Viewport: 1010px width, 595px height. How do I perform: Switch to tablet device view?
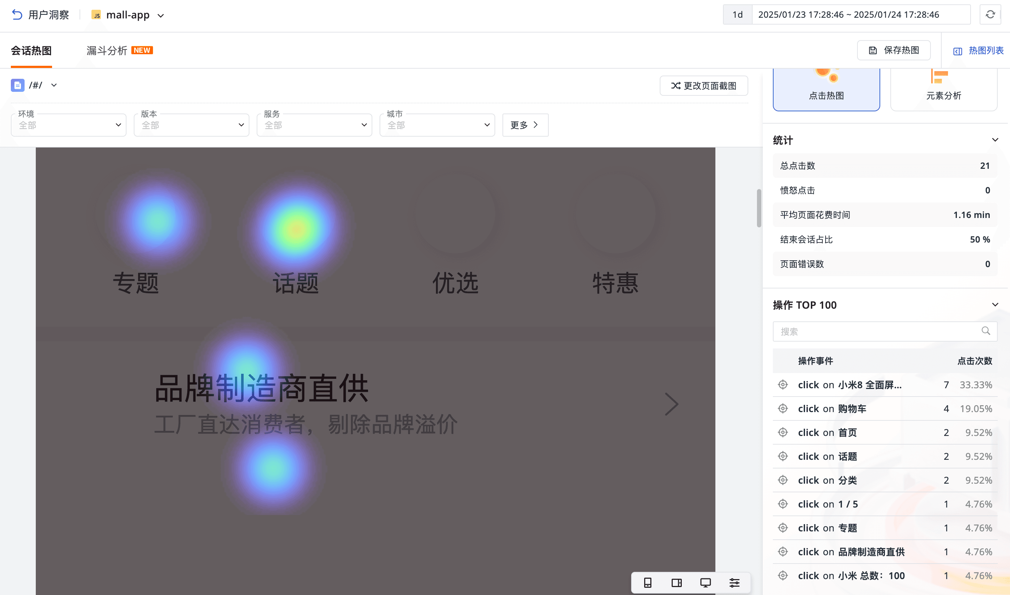click(x=676, y=583)
